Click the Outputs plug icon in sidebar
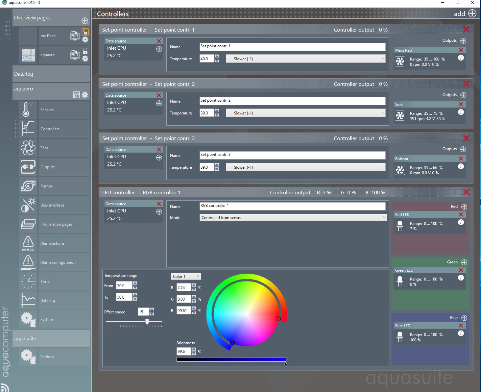 point(28,167)
